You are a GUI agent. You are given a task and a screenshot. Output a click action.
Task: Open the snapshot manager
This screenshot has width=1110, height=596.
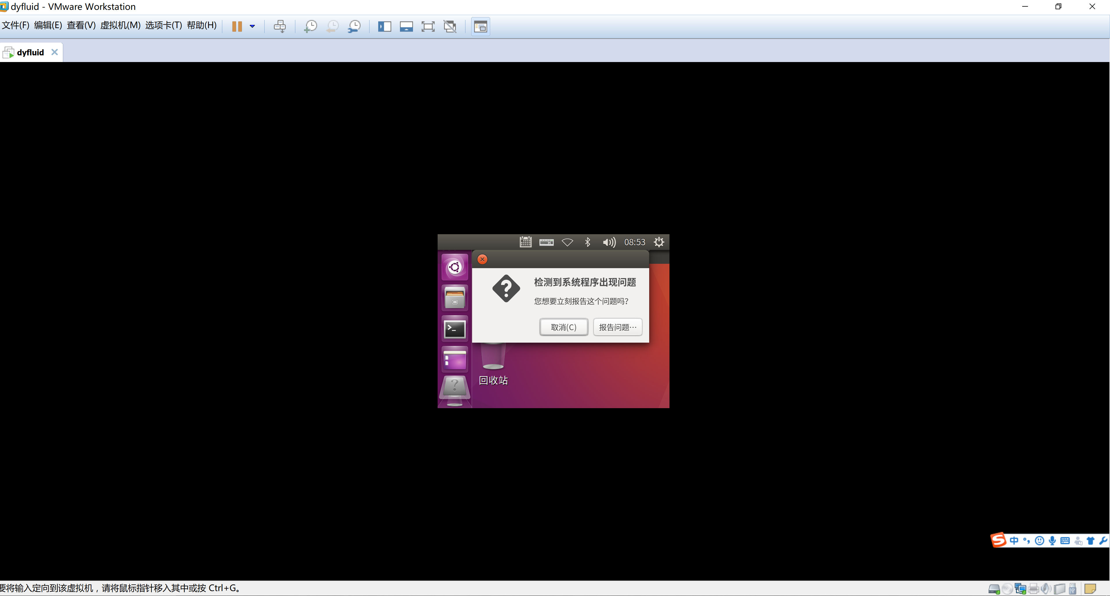pos(354,26)
